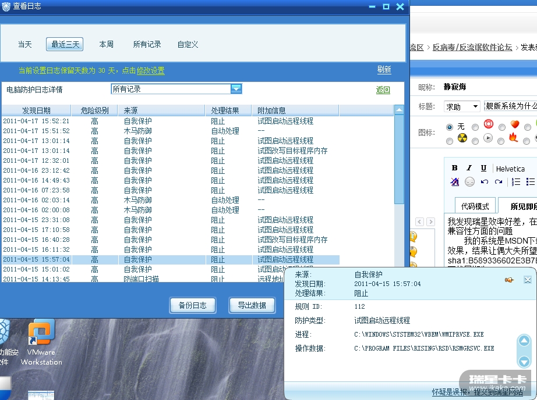Viewport: 537px width, 400px height.
Task: Select log row 2011-04-16 23:12:42
Action: (171, 170)
